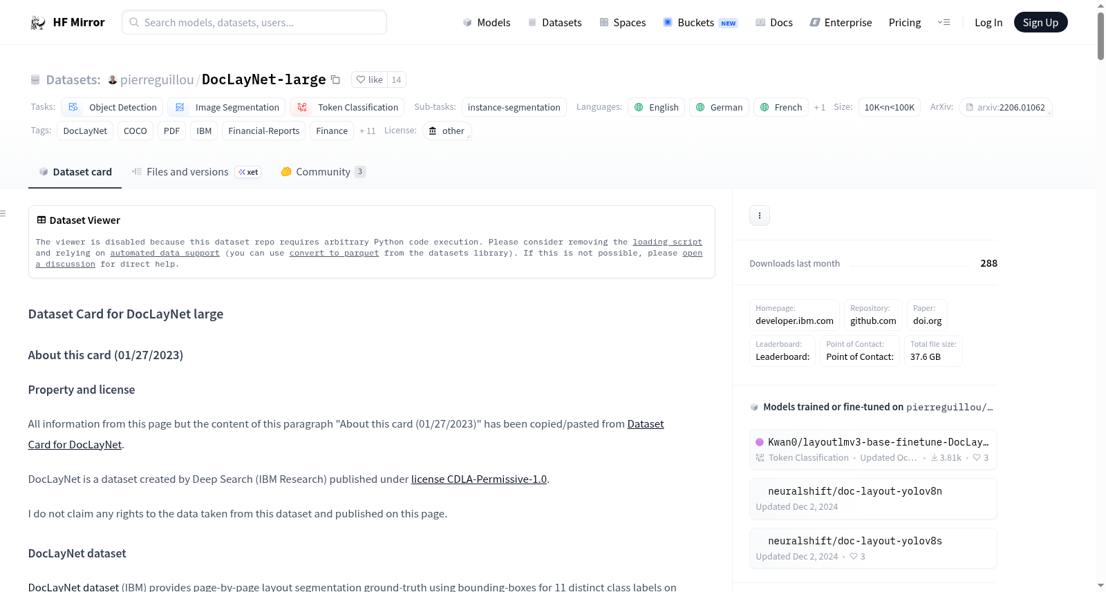
Task: Select the DocLayNet tag
Action: (x=85, y=131)
